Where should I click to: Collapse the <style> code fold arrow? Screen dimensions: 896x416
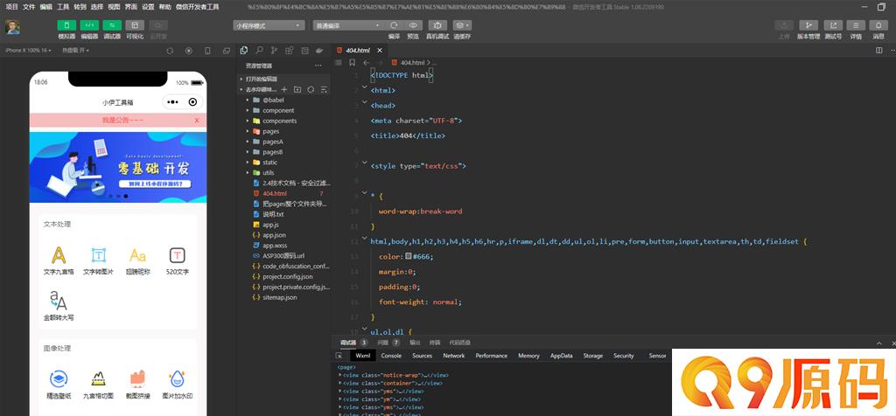pos(365,163)
